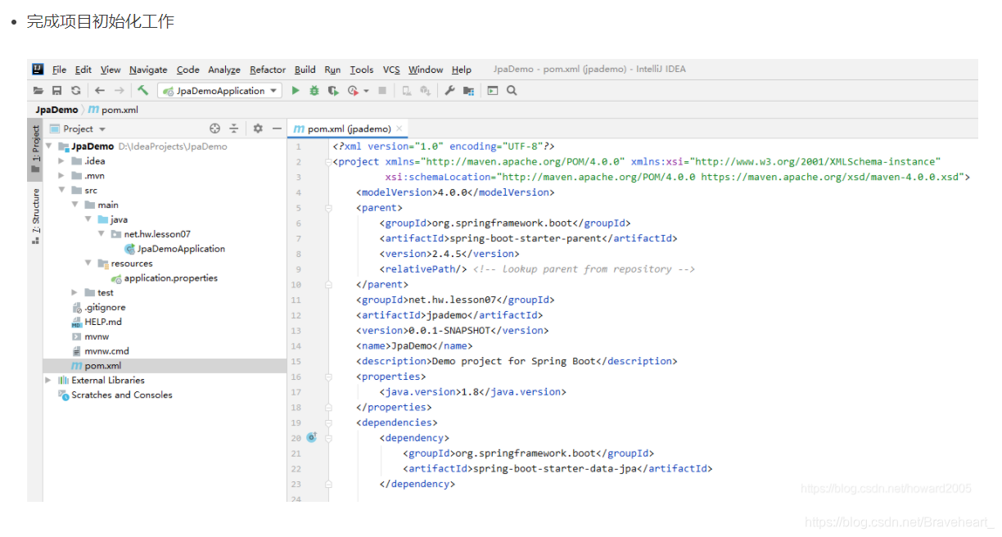The width and height of the screenshot is (1002, 537).
Task: Open the run configuration JpaDemoApplication dropdown
Action: click(x=220, y=91)
